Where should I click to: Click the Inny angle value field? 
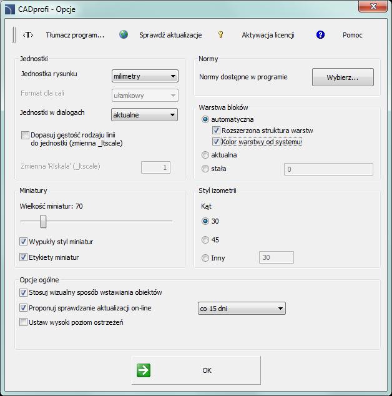277,257
